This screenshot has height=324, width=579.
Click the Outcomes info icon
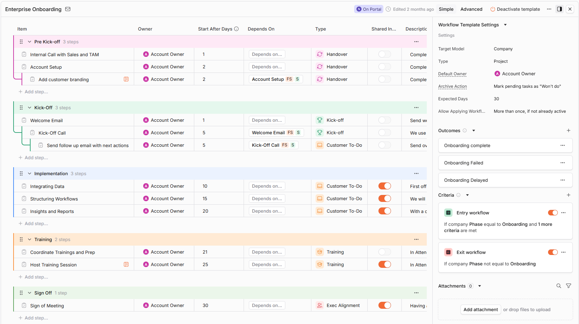[x=465, y=130]
